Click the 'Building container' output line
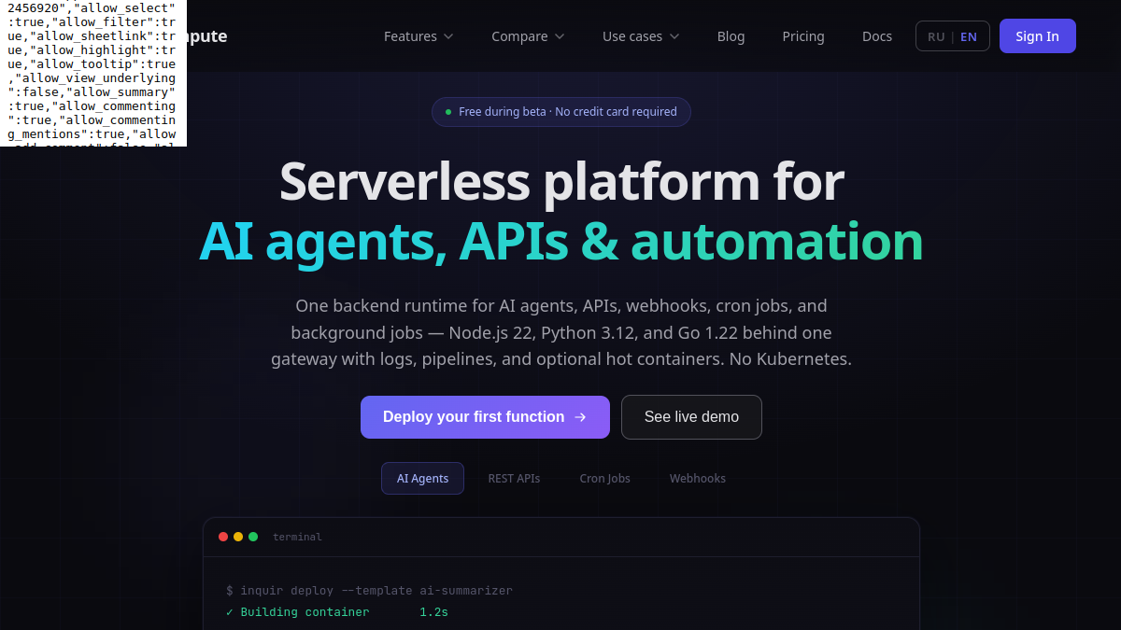This screenshot has width=1121, height=630. coord(337,612)
